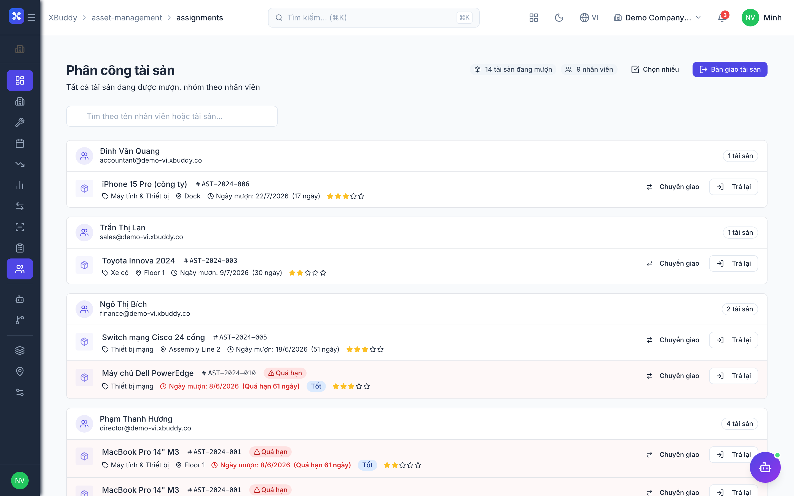Click Trả lại for Máy chủ Dell PowerEdge
The width and height of the screenshot is (794, 496).
[x=734, y=376]
